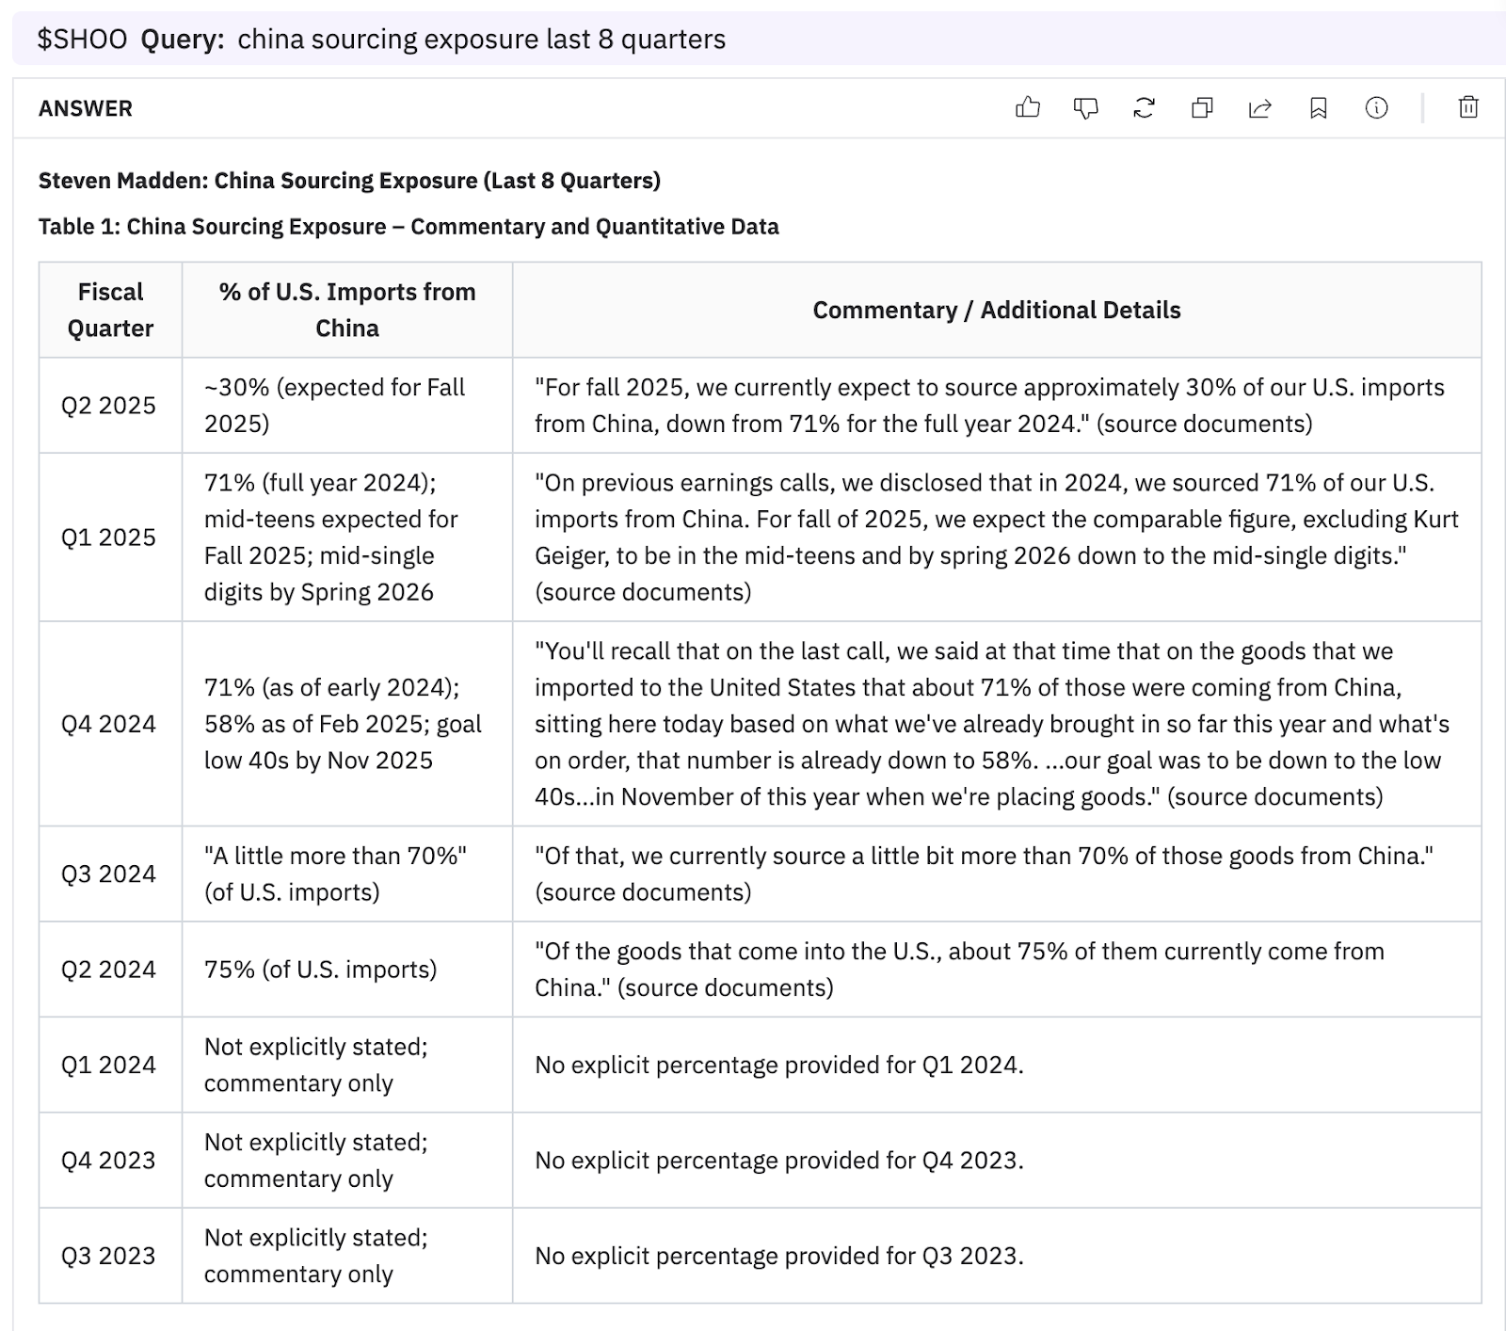Click the thumbs up icon
Image resolution: width=1506 pixels, height=1331 pixels.
[1028, 108]
